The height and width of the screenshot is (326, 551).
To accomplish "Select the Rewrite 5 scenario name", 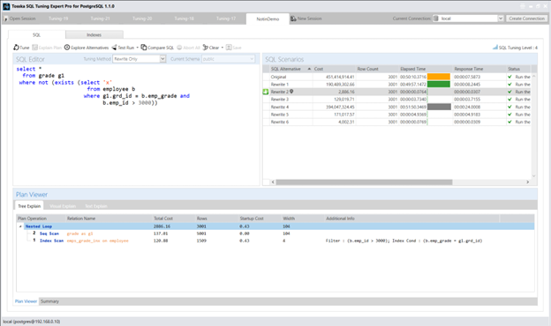I will pos(280,115).
